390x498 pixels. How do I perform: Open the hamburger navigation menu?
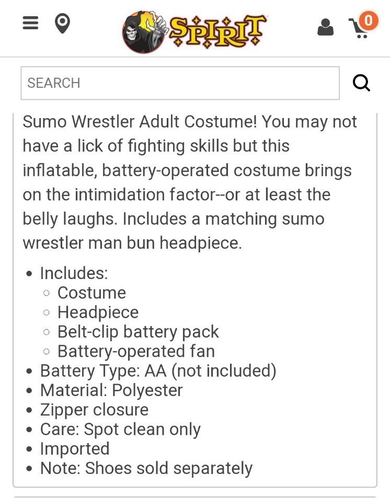point(30,23)
